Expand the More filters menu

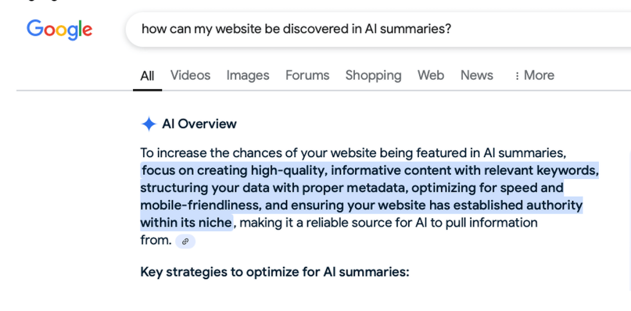click(534, 75)
